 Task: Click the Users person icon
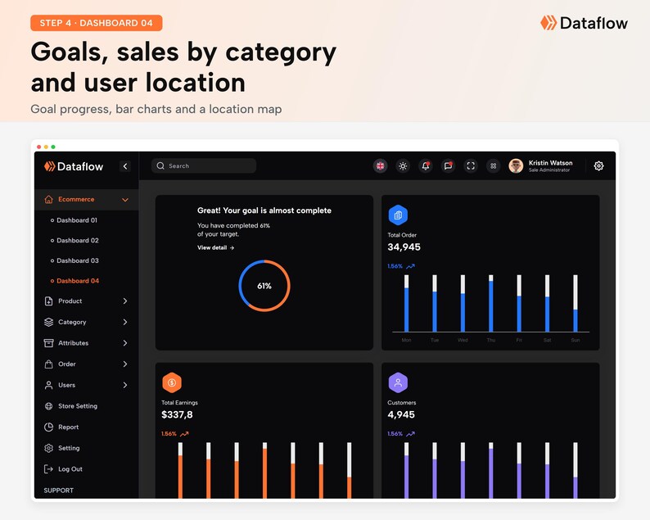48,385
